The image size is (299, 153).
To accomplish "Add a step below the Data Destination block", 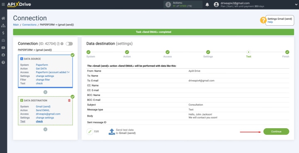I will click(45, 129).
